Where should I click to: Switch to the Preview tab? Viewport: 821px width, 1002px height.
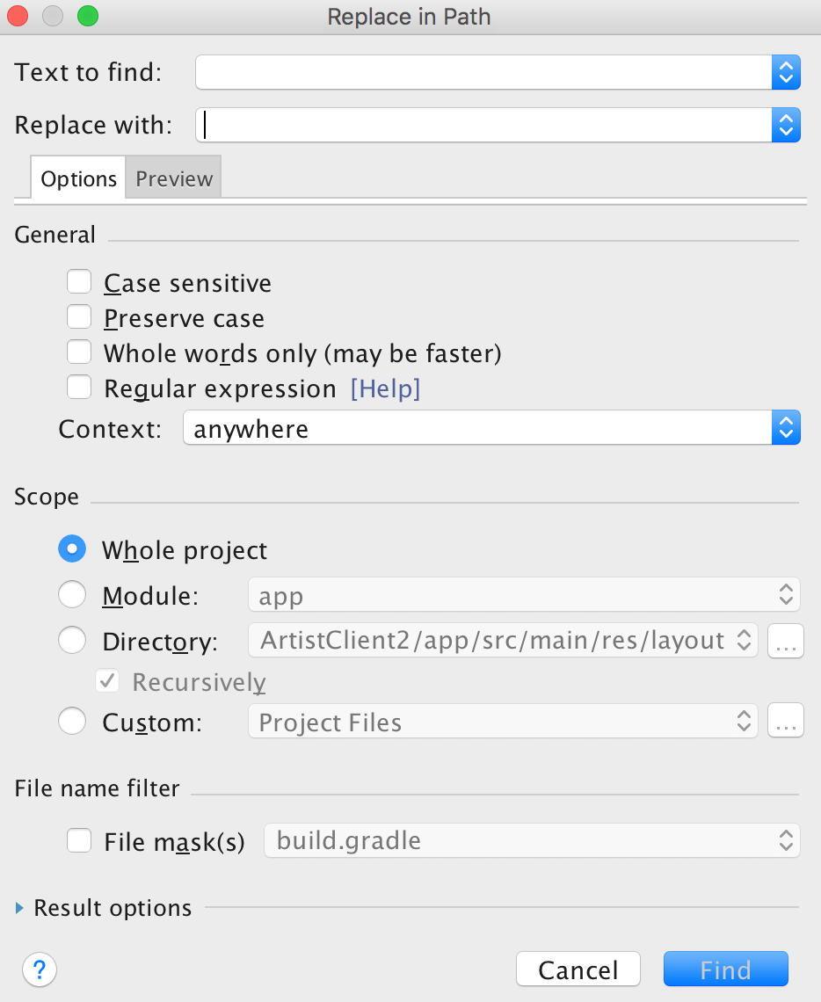(174, 178)
